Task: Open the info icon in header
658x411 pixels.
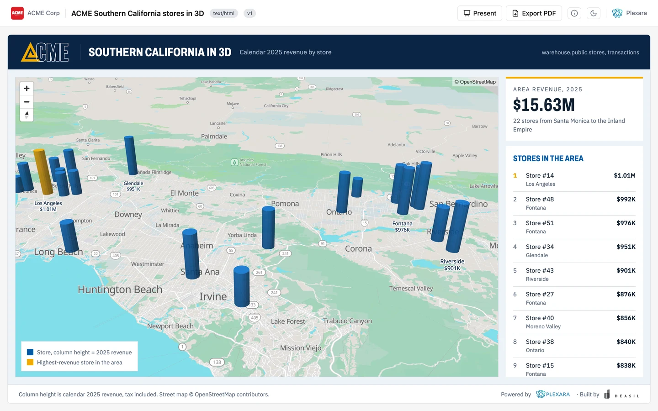Action: click(x=574, y=13)
